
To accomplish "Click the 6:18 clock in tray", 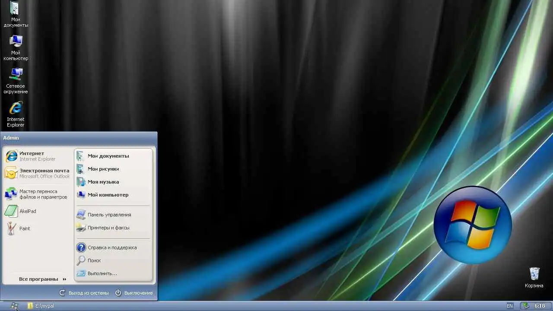I will [x=540, y=306].
